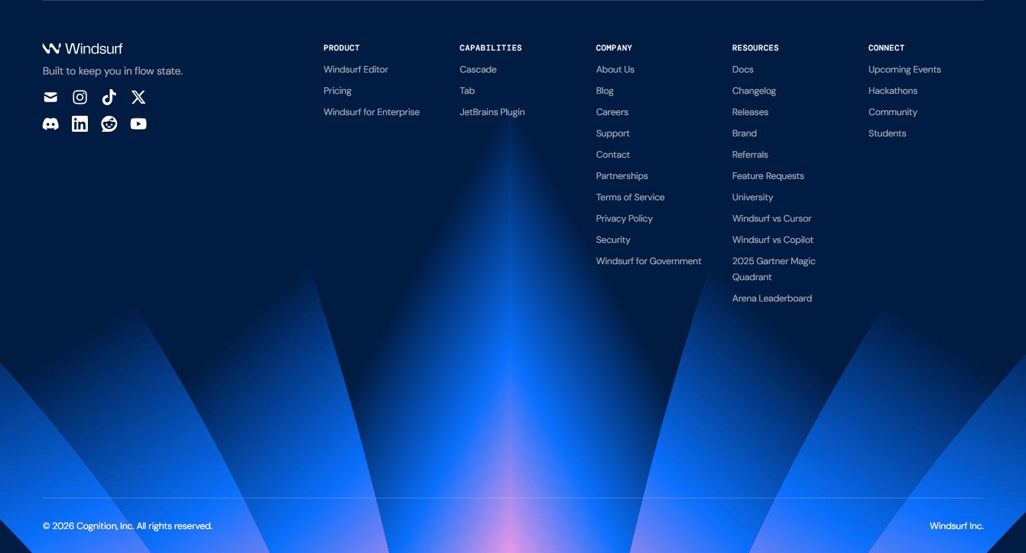View the Changelog resource link

(754, 91)
